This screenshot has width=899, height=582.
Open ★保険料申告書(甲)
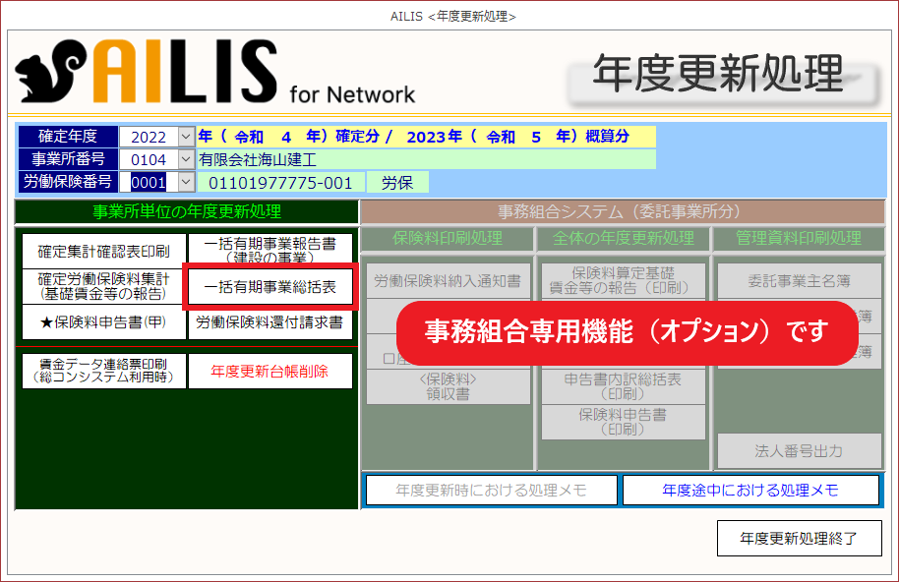point(103,321)
